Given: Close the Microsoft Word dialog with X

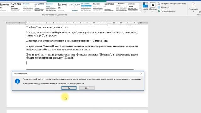Looking at the screenshot, I should (141, 73).
